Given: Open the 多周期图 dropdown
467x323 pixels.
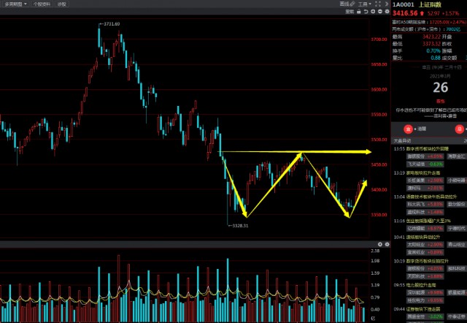Looking at the screenshot, I should click(x=15, y=4).
